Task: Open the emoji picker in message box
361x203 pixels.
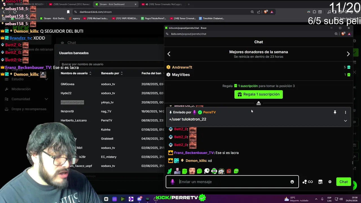Action: 292,182
